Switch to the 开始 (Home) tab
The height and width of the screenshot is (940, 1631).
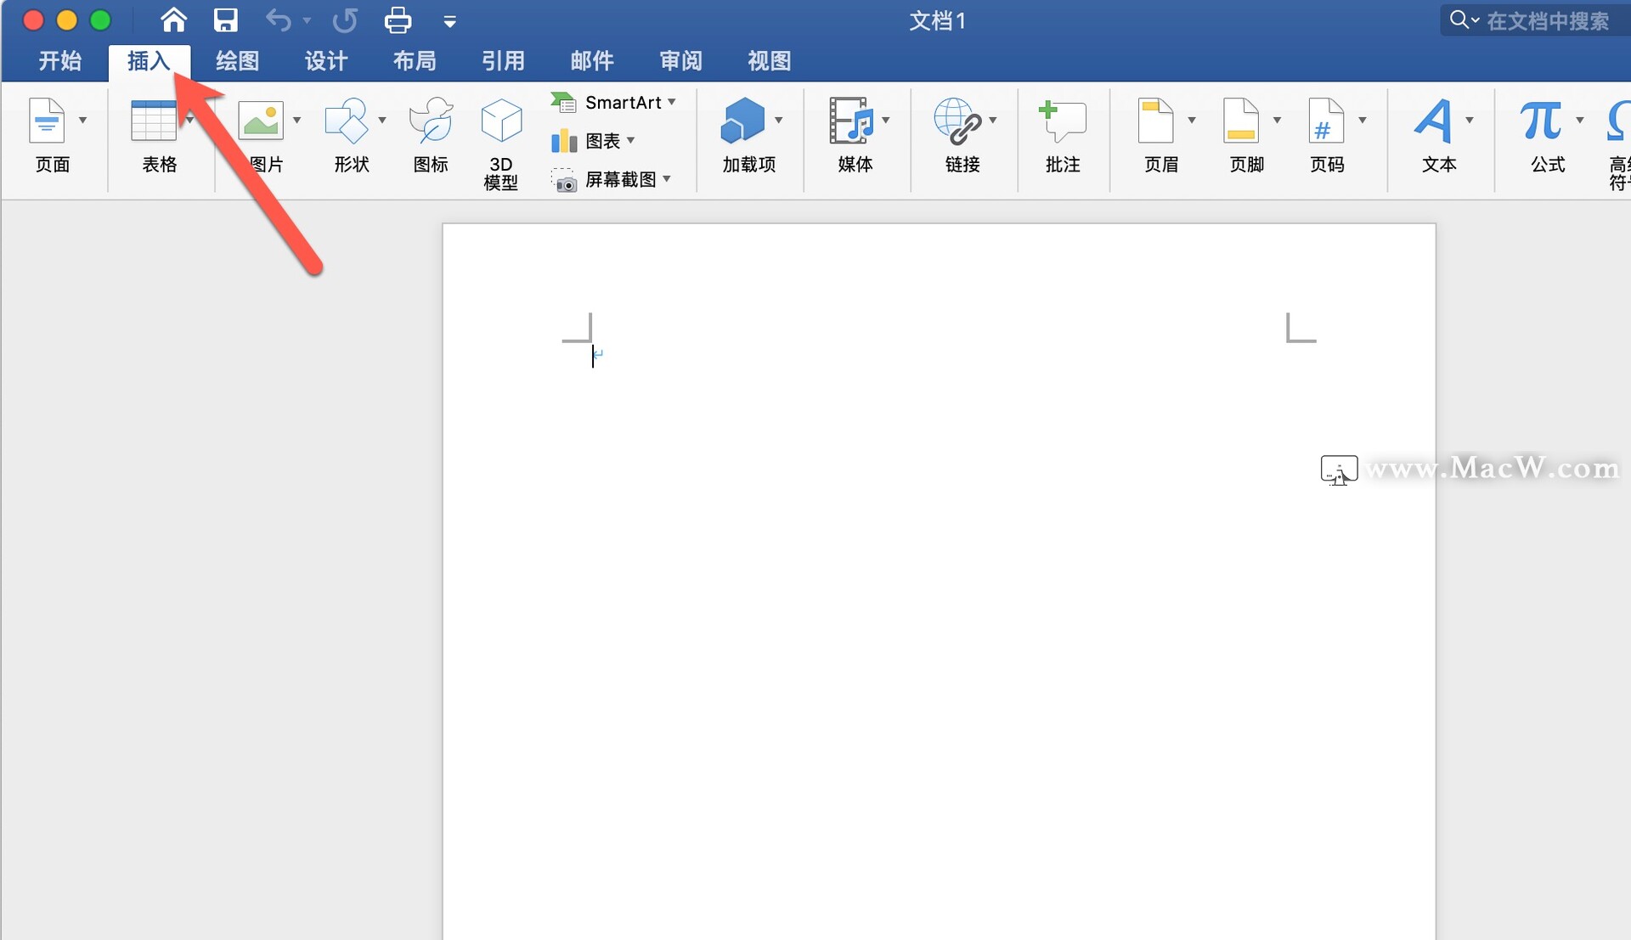pyautogui.click(x=59, y=61)
